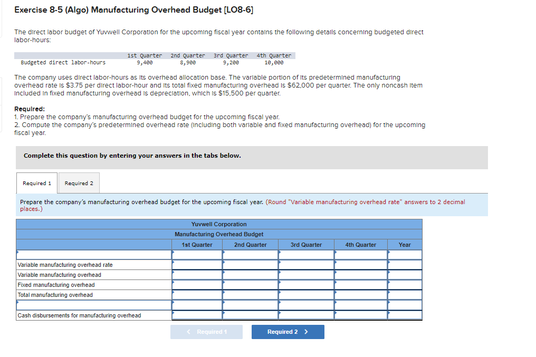Image resolution: width=536 pixels, height=357 pixels.
Task: Click the Exercise 8-5 Manufacturing Overhead Budget title
Action: (x=133, y=10)
